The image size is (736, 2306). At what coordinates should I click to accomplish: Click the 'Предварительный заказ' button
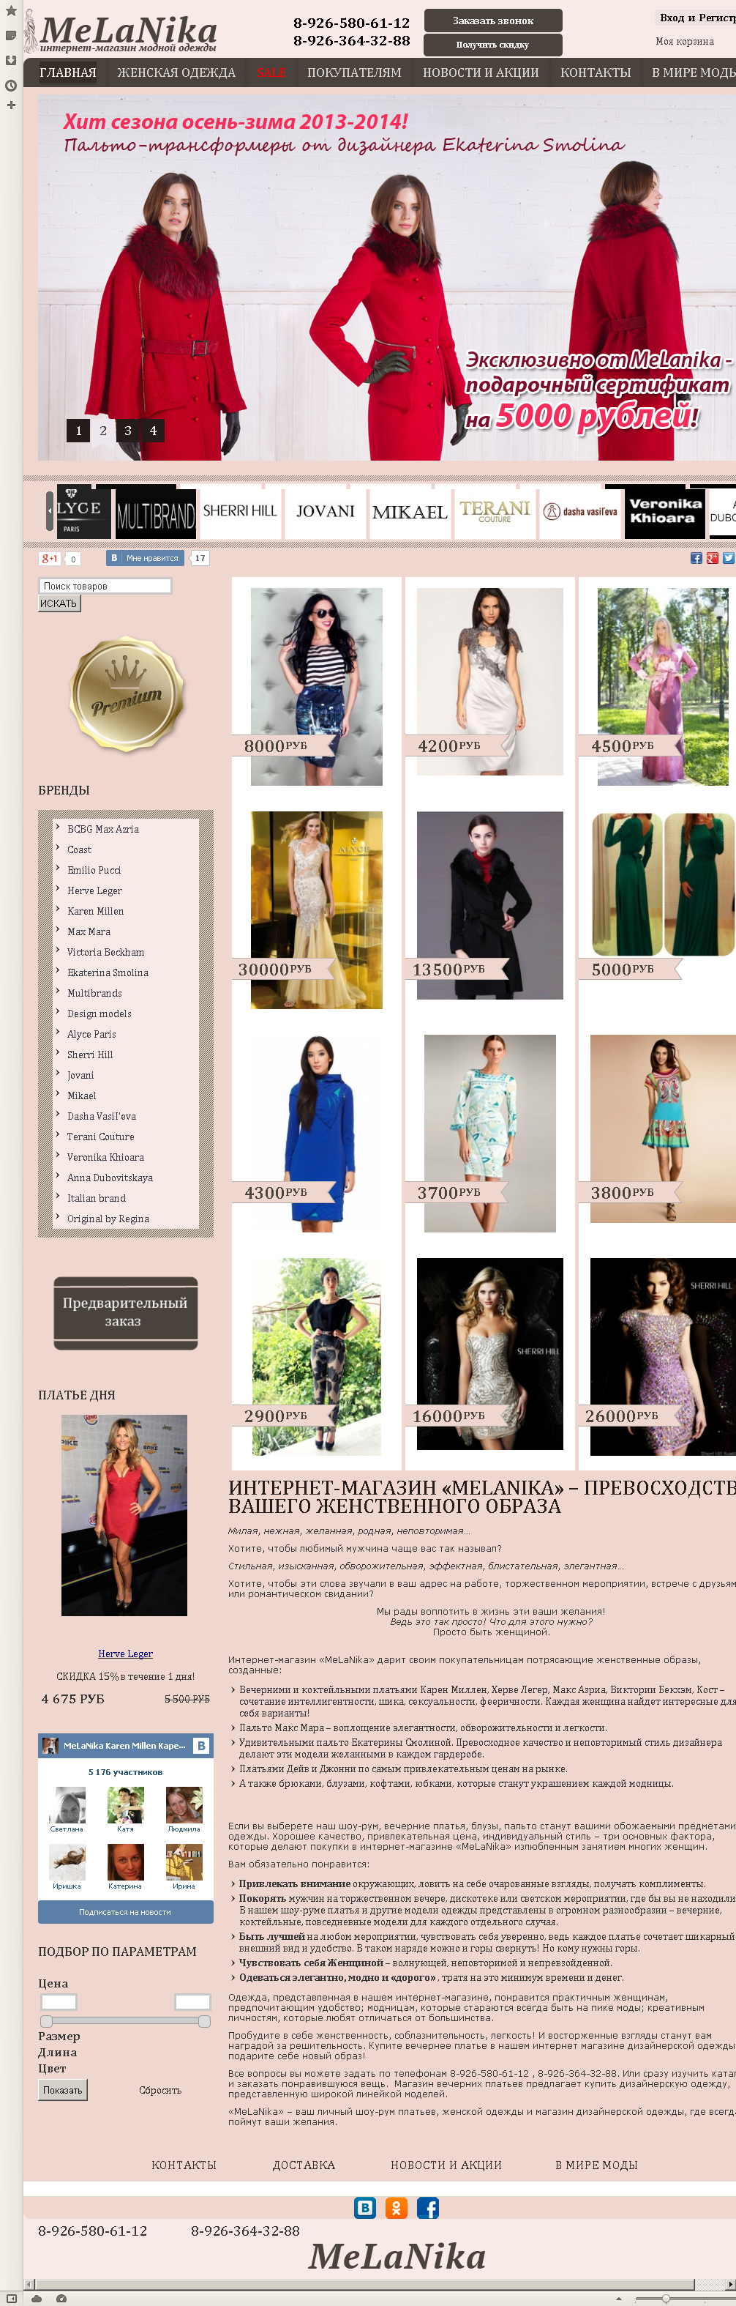point(125,1312)
